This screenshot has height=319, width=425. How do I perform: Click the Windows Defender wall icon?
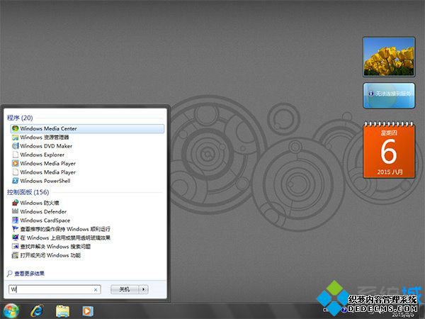point(15,211)
